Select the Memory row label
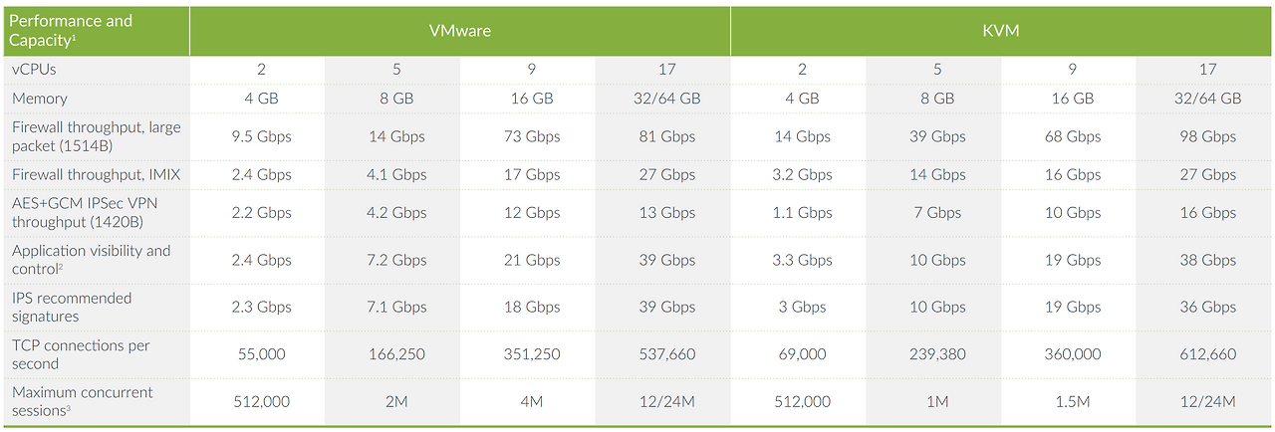1275x432 pixels. pyautogui.click(x=40, y=99)
